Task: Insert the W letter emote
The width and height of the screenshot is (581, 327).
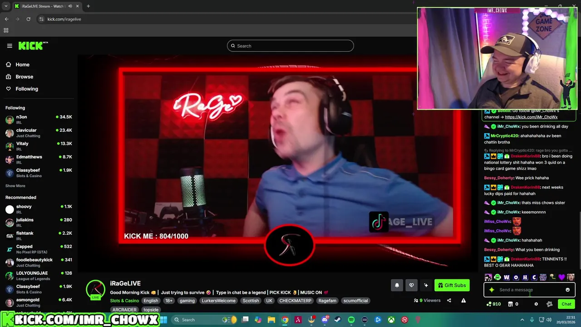Action: coord(507,277)
